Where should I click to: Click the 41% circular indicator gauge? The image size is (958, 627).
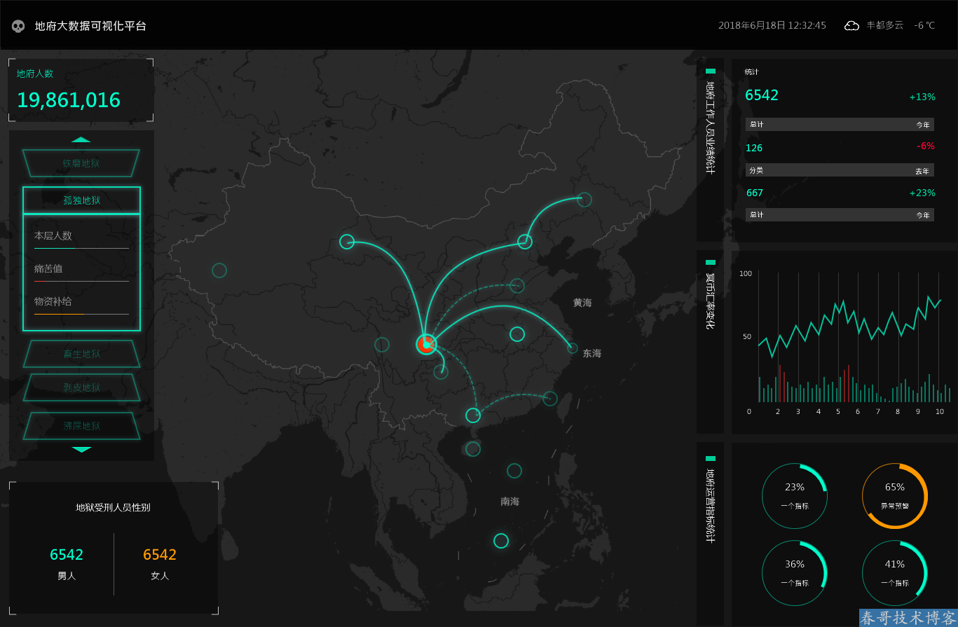click(x=894, y=573)
